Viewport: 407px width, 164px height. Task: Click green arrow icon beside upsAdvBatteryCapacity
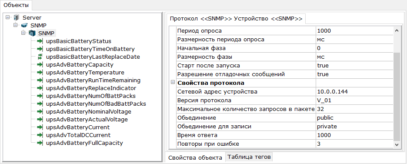[40, 65]
